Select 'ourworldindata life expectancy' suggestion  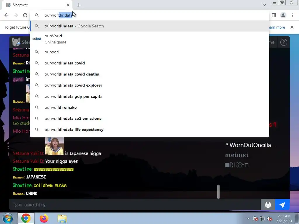coord(149,129)
